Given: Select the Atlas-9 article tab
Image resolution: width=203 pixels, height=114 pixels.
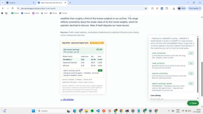Looking at the screenshot, I should coord(52,3).
